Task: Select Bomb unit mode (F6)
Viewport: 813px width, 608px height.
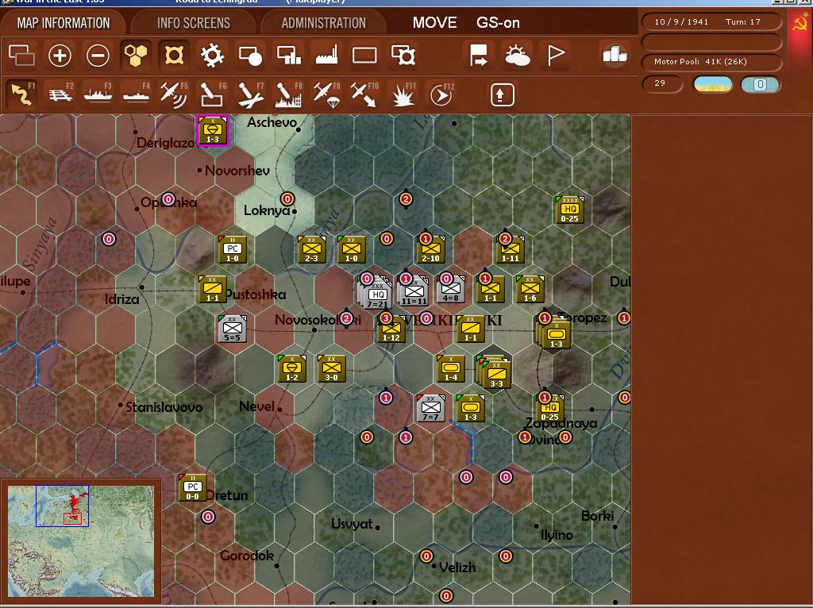Action: [213, 94]
